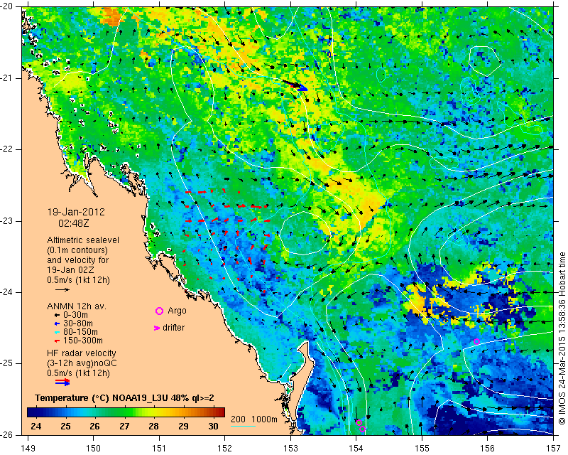Click the altimetric velocity black scale arrow
The image size is (568, 455).
(x=62, y=289)
